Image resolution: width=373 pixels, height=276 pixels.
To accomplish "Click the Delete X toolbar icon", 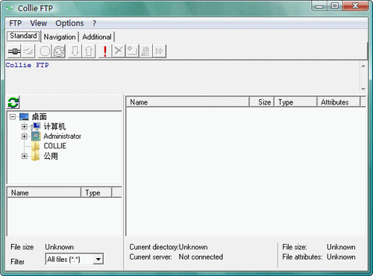I will pyautogui.click(x=119, y=51).
